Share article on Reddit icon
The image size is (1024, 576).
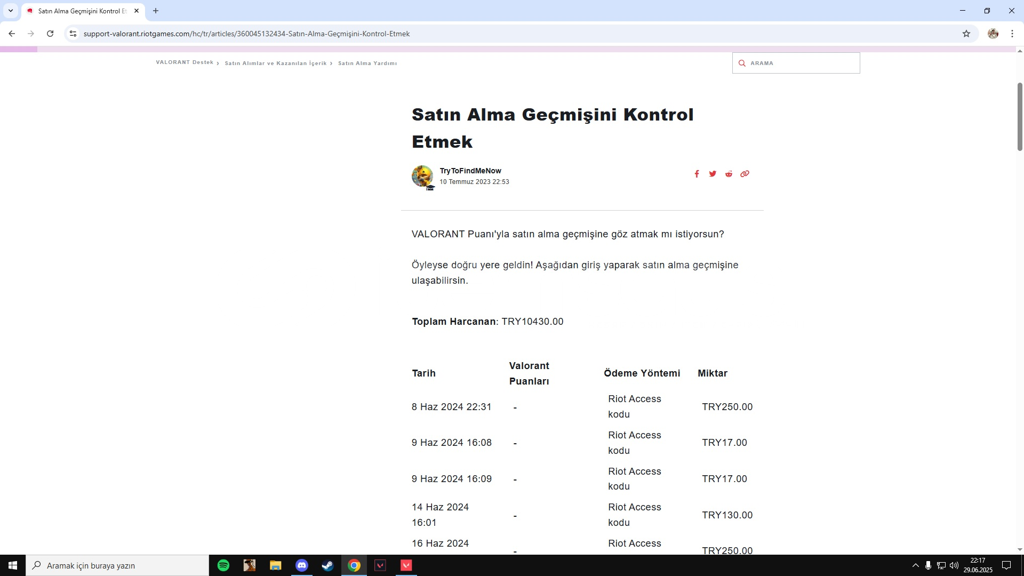(729, 174)
